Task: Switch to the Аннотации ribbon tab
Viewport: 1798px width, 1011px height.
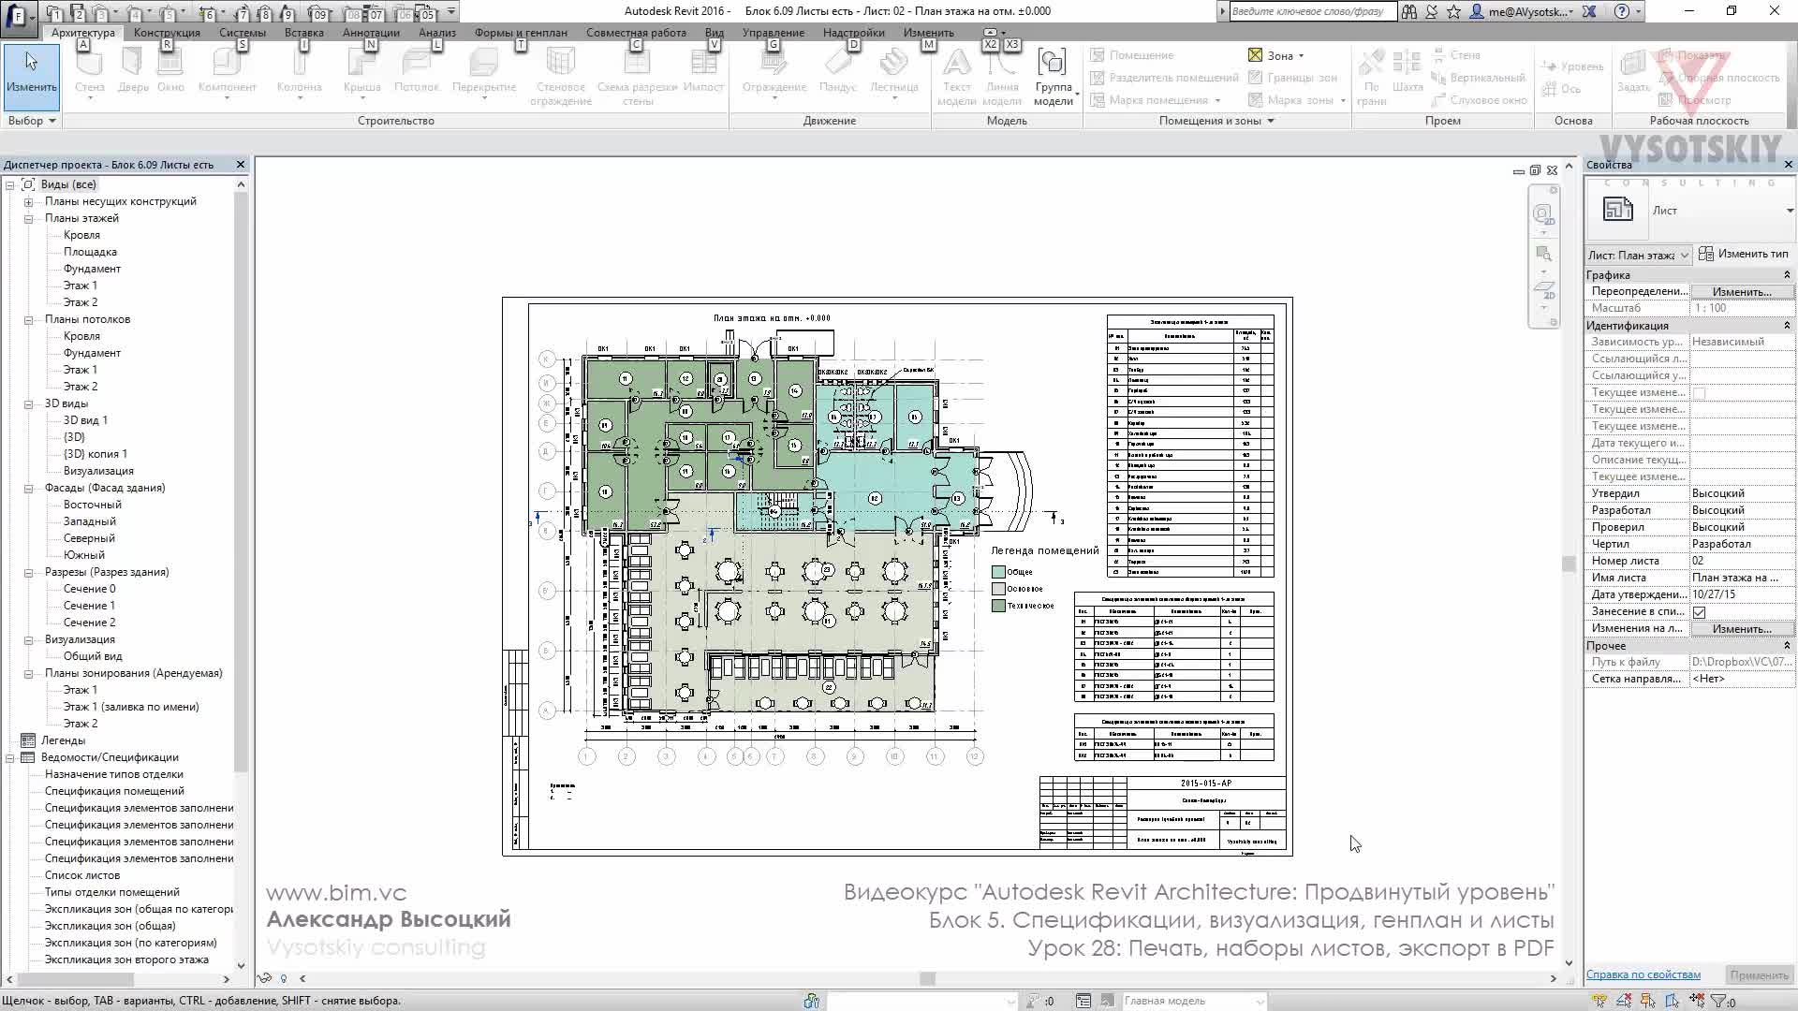Action: 371,33
